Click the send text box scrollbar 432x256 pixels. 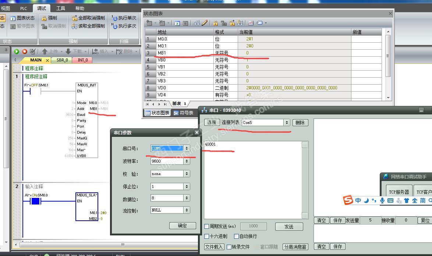click(x=305, y=180)
